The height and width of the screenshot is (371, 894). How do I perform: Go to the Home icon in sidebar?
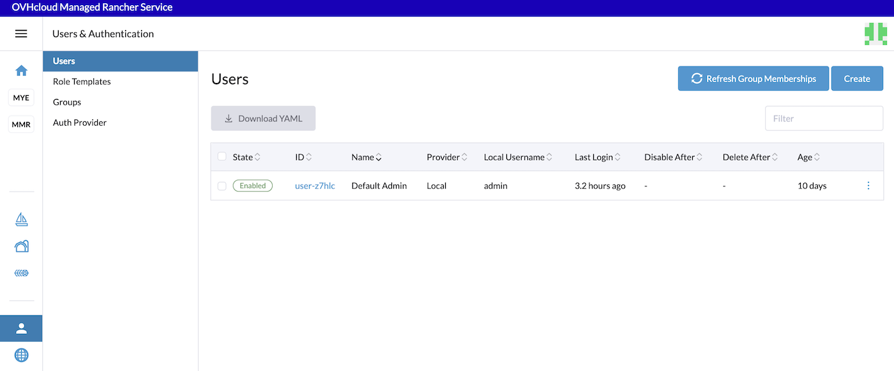(x=21, y=71)
